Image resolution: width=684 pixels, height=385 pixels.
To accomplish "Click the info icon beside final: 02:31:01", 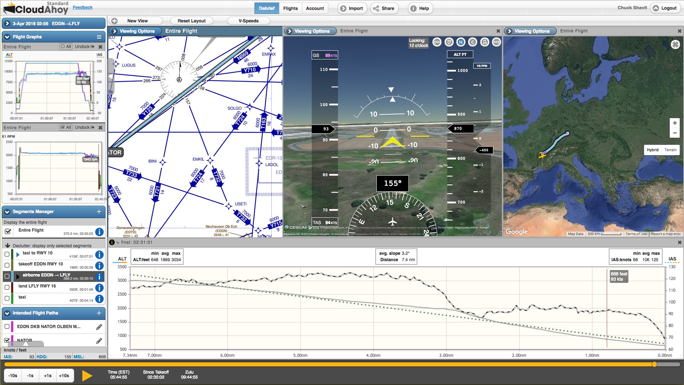I will 112,242.
